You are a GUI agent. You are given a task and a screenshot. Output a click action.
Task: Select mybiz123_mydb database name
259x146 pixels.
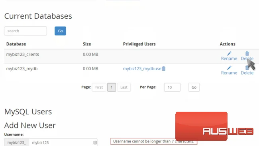pyautogui.click(x=22, y=69)
